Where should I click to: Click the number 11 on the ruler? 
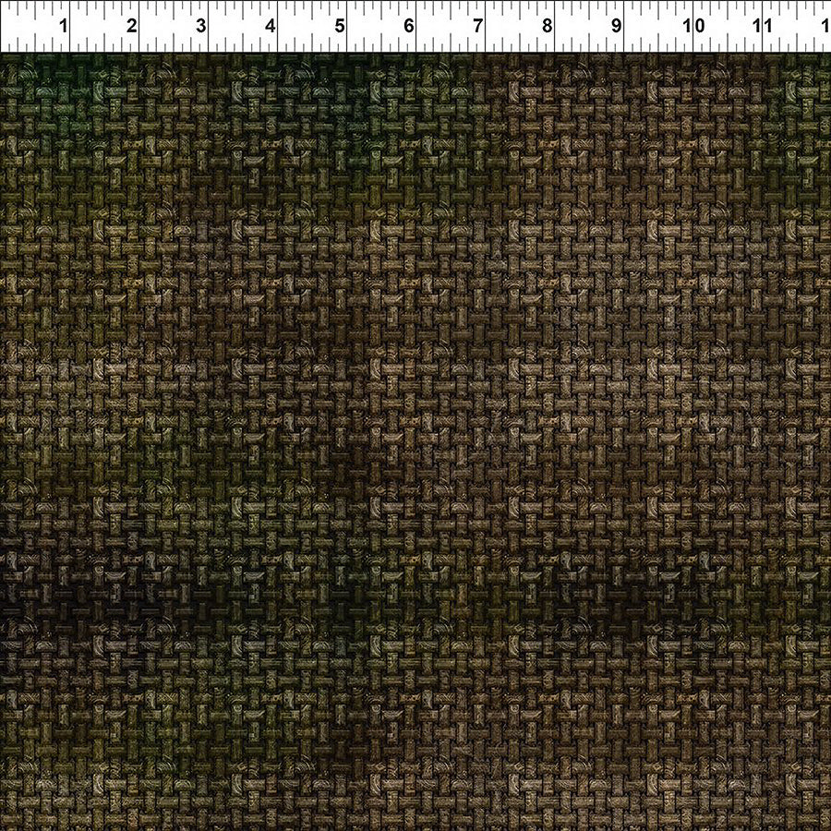click(x=762, y=25)
